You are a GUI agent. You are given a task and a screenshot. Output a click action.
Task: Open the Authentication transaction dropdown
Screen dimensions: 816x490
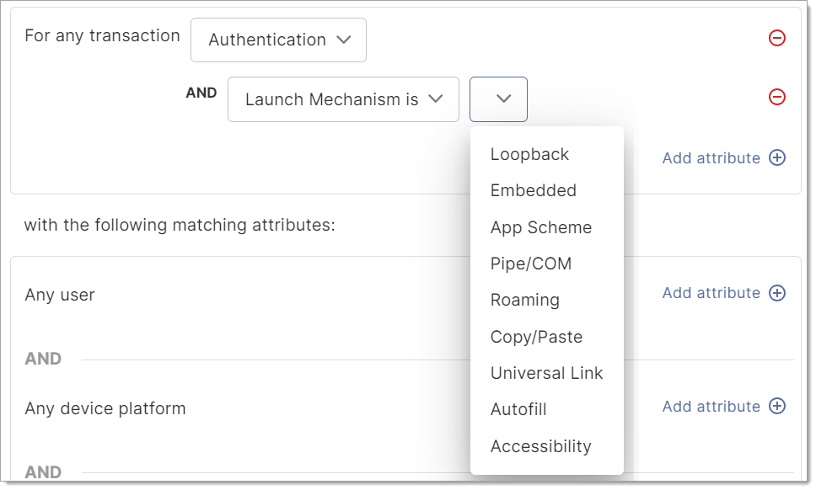[x=278, y=40]
